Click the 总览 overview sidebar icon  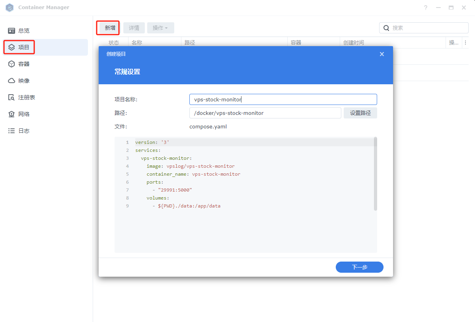click(x=12, y=31)
